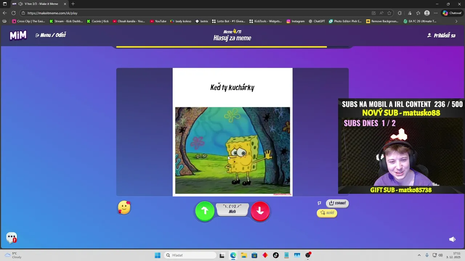Screen dimensions: 465x261
Task: Open weather widget on taskbar
Action: click(x=12, y=255)
